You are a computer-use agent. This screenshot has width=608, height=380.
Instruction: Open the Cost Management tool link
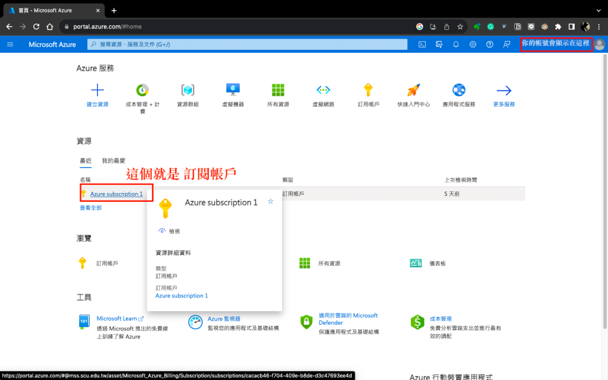point(441,319)
